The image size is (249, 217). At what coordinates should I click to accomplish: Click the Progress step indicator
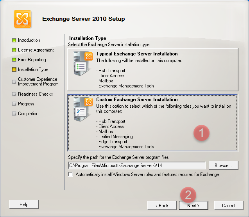point(14,104)
